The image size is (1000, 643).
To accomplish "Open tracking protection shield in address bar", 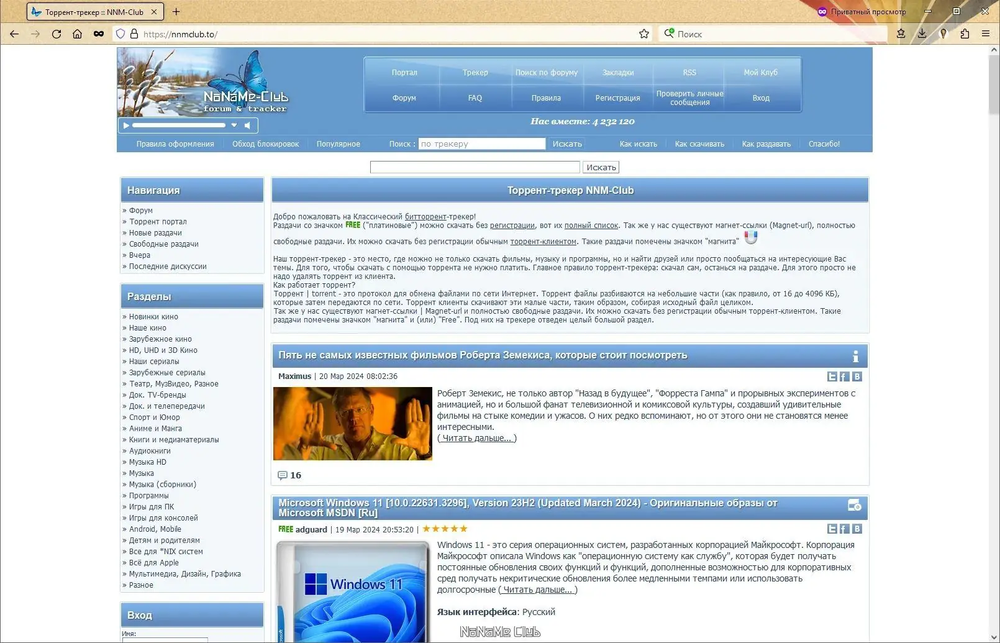I will pyautogui.click(x=120, y=34).
